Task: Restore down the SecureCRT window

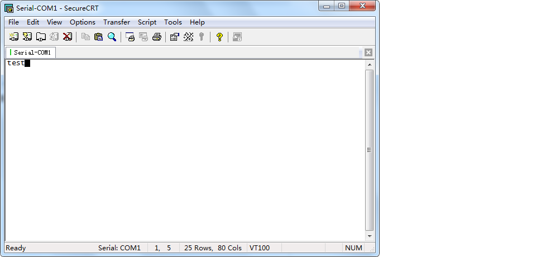Action: [342, 6]
